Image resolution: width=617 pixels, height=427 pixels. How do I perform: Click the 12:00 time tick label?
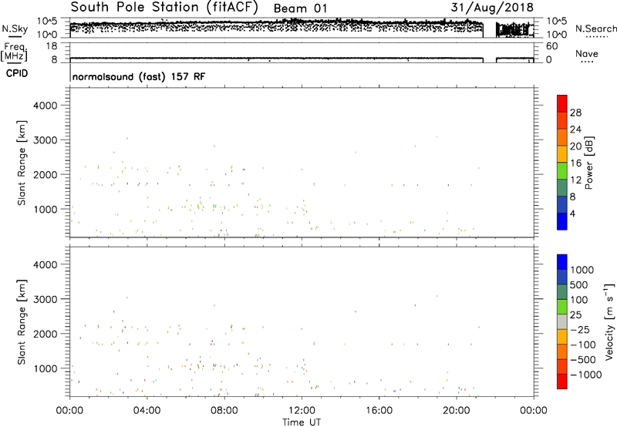[x=302, y=411]
